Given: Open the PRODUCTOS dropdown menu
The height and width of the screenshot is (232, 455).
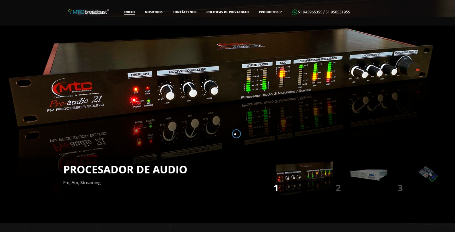Looking at the screenshot, I should (x=268, y=12).
